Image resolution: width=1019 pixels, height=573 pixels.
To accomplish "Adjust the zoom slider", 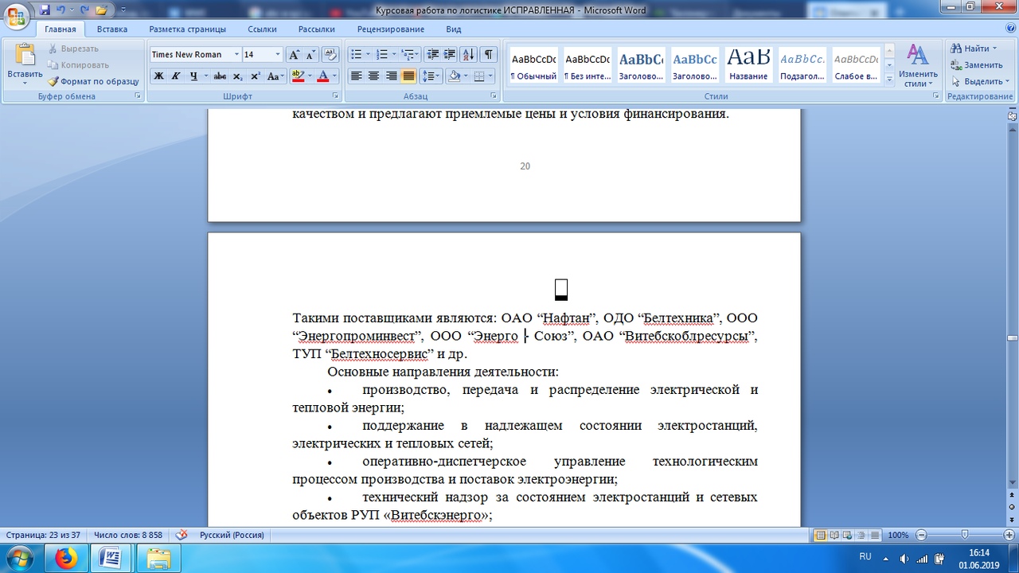I will 965,535.
